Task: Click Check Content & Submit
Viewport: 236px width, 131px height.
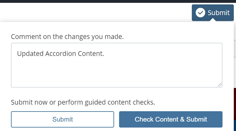Action: pyautogui.click(x=171, y=119)
